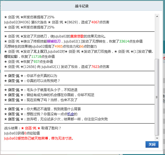Screen dimensions: 165x155
Task: Click the bold 无上双刀 skill name
Action: [x=40, y=52]
